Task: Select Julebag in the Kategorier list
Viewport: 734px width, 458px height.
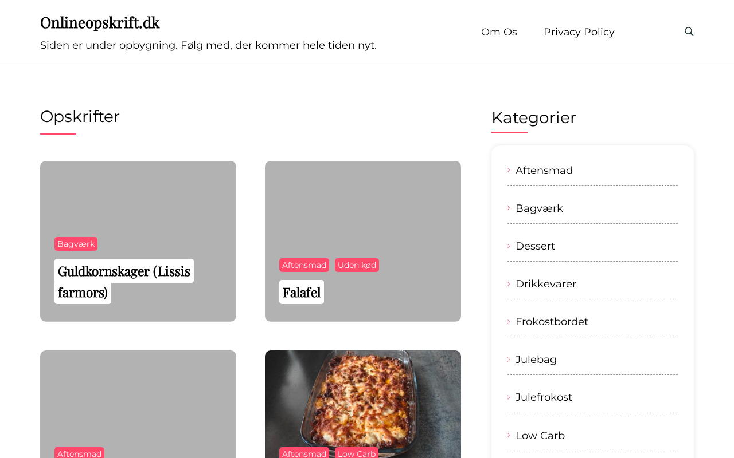Action: [536, 360]
